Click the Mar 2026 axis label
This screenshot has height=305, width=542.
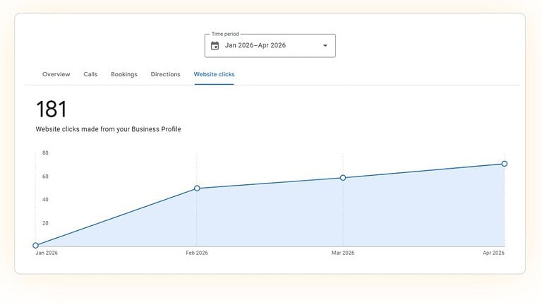pyautogui.click(x=343, y=253)
